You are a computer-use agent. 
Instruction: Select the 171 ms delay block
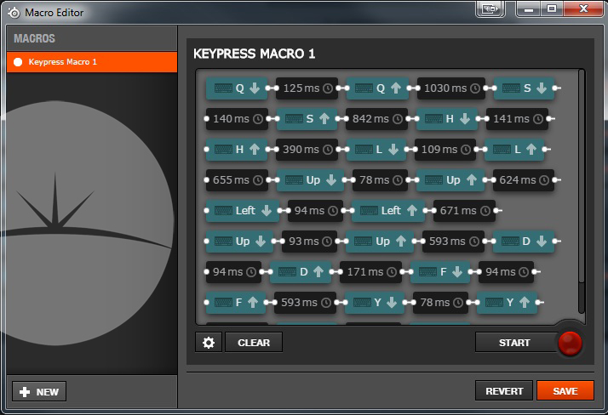370,272
